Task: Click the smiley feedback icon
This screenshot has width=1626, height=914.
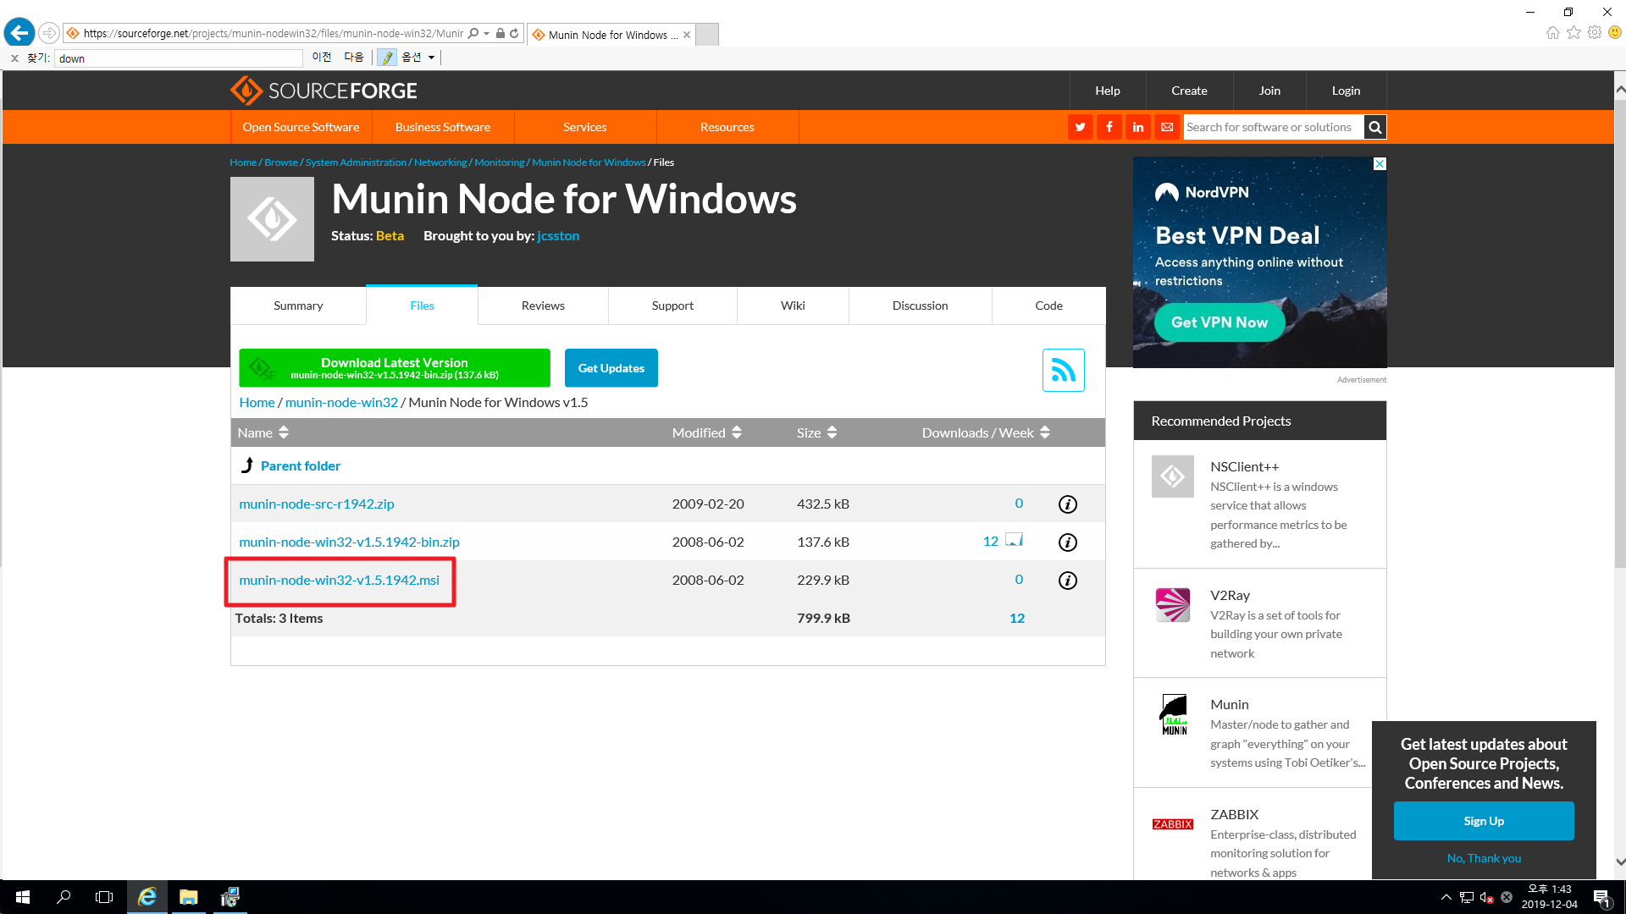Action: (1615, 32)
